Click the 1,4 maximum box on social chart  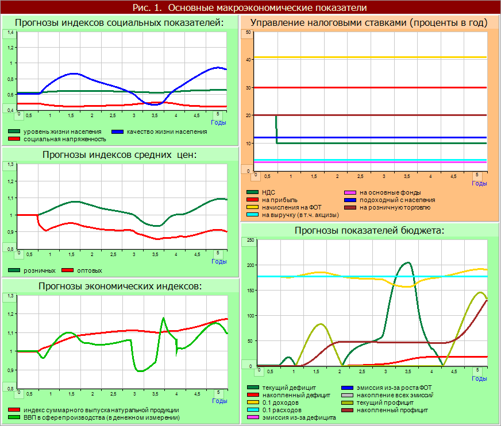(x=10, y=33)
